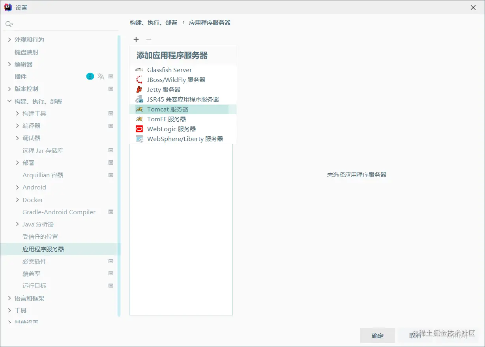Click the project-level icon beside 编译器
Screen dimensions: 485x347
click(x=111, y=126)
